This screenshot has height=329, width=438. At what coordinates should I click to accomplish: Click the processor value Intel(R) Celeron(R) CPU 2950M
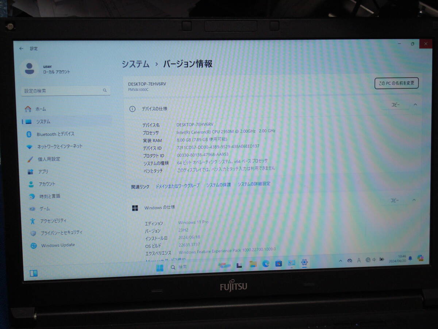(226, 132)
